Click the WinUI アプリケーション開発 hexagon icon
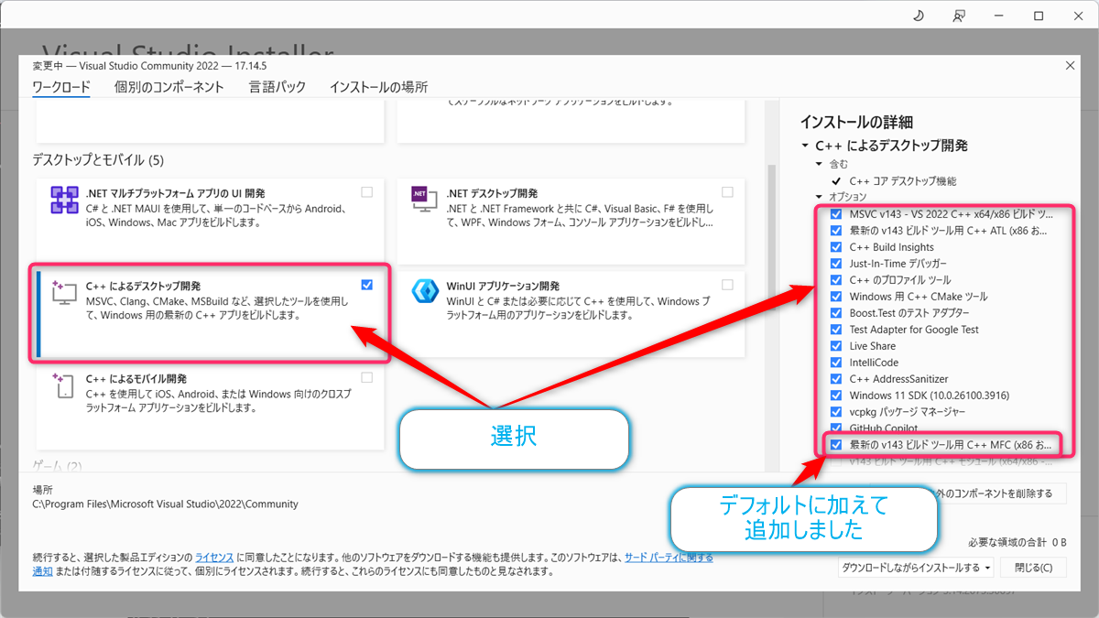 (x=424, y=290)
